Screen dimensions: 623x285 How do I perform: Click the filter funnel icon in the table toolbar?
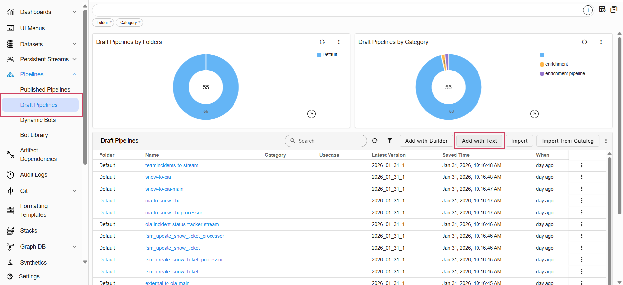(389, 141)
